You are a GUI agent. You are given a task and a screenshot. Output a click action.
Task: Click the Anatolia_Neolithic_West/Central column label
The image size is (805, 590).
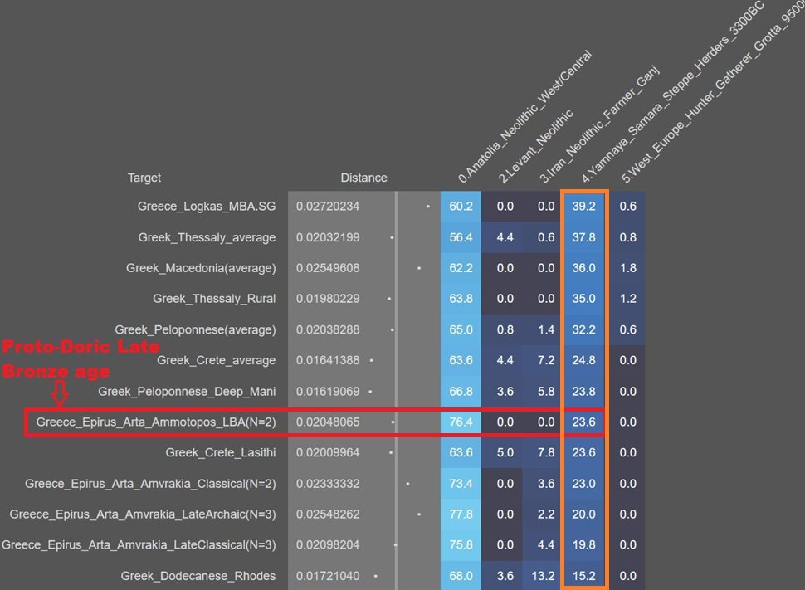[524, 116]
